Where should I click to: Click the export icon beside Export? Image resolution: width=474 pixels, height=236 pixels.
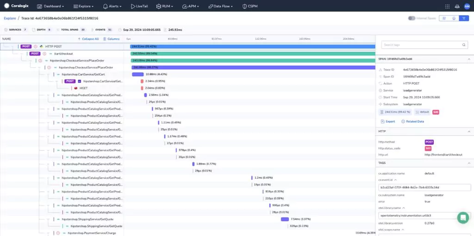382,121
